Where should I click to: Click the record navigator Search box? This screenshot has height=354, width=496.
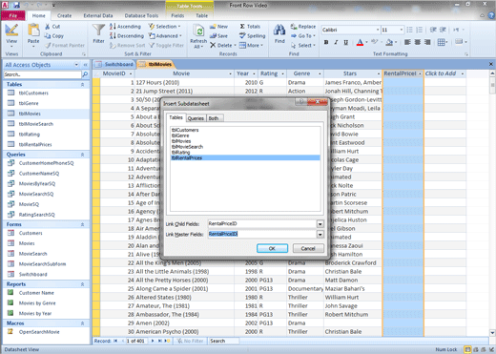point(224,341)
